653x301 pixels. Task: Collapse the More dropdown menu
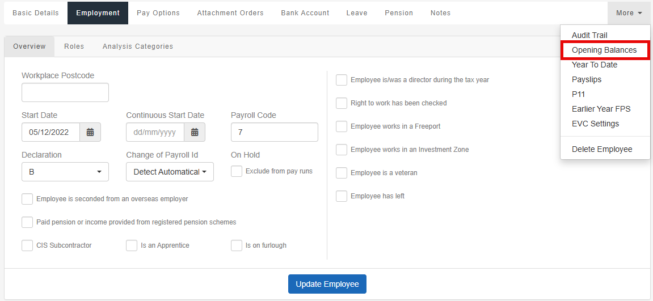click(629, 13)
